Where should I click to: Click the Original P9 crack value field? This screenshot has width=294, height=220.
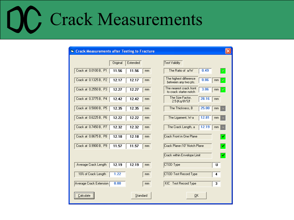pyautogui.click(x=117, y=146)
